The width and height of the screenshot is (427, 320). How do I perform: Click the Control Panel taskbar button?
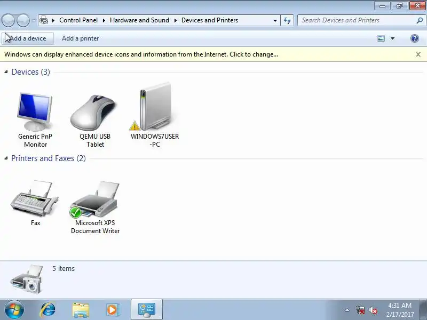click(147, 310)
